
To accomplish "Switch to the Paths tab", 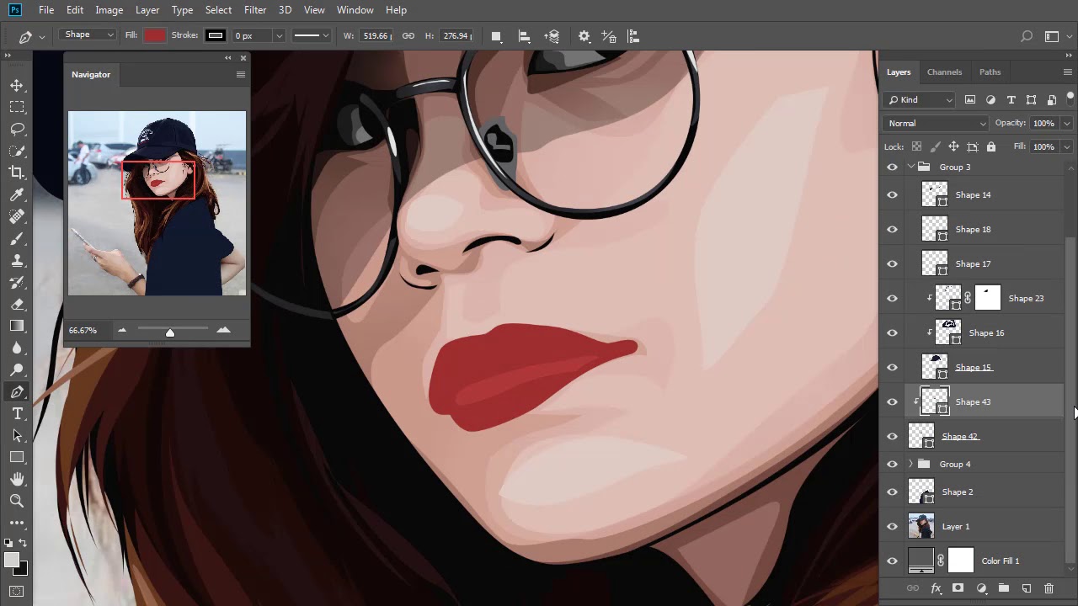I will click(990, 72).
